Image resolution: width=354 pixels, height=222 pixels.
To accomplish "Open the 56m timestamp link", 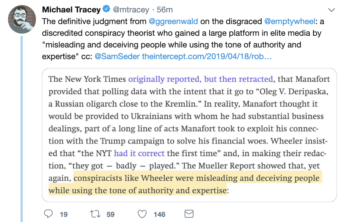I will click(165, 9).
